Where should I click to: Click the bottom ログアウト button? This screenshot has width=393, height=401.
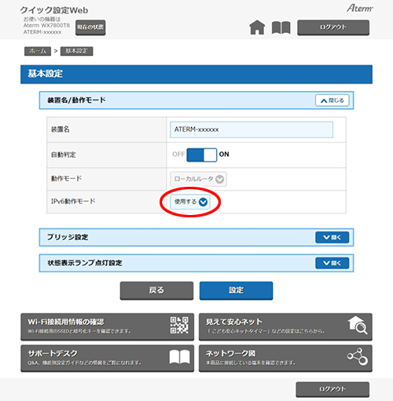[332, 389]
